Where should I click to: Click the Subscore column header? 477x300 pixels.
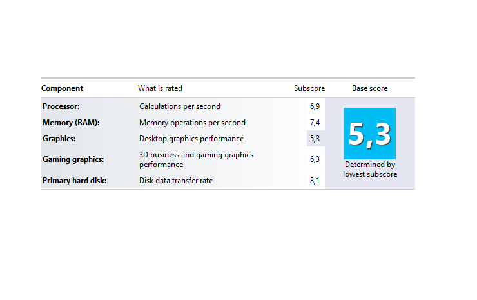click(x=309, y=88)
